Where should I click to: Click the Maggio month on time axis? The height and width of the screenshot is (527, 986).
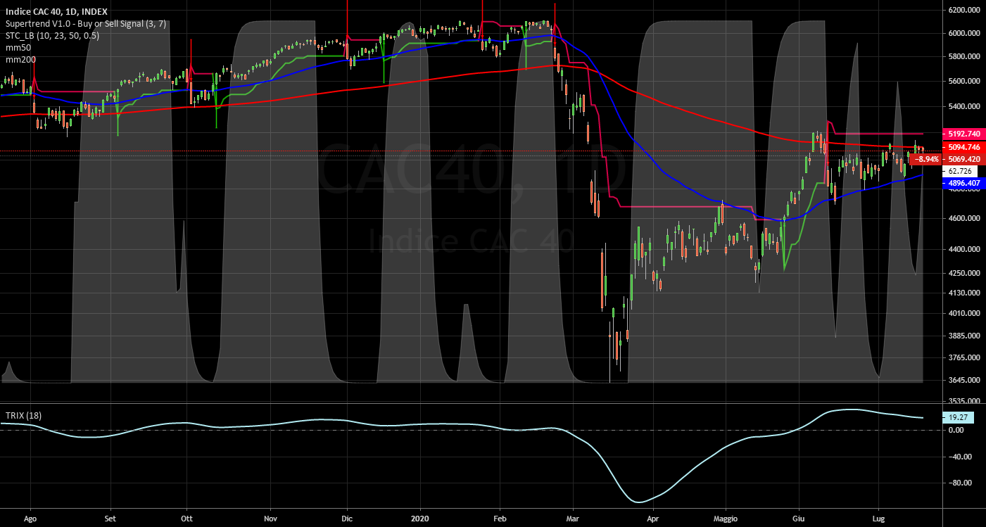click(725, 519)
